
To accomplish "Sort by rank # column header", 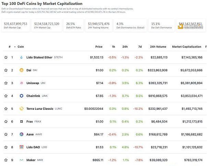I will click(10, 47).
